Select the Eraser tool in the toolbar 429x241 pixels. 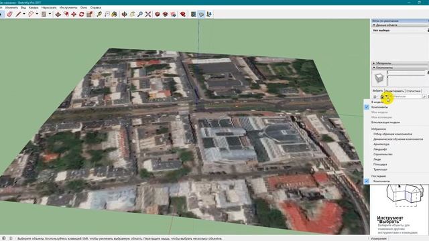point(10,14)
